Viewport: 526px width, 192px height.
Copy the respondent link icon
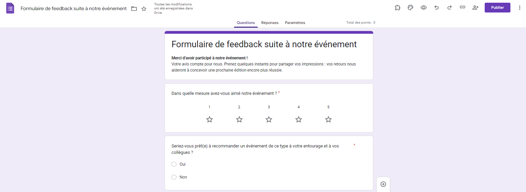click(x=462, y=7)
